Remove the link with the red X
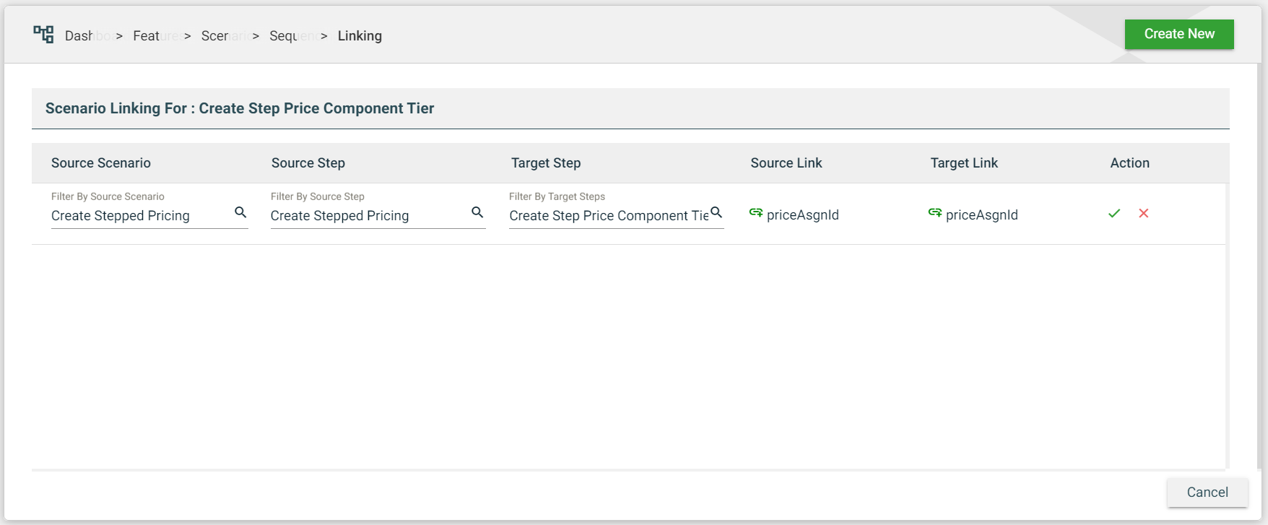This screenshot has height=525, width=1268. (x=1144, y=213)
